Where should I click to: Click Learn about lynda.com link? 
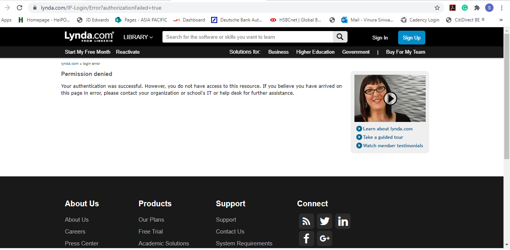click(388, 129)
